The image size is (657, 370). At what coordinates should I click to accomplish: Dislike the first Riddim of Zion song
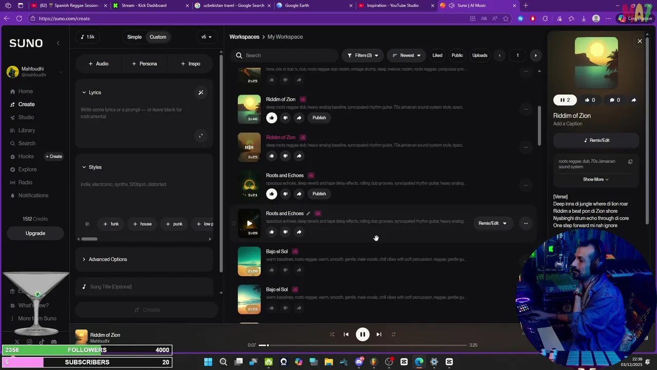285,118
